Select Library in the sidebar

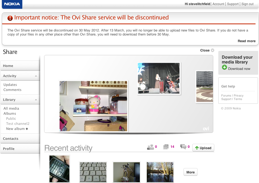pyautogui.click(x=9, y=100)
